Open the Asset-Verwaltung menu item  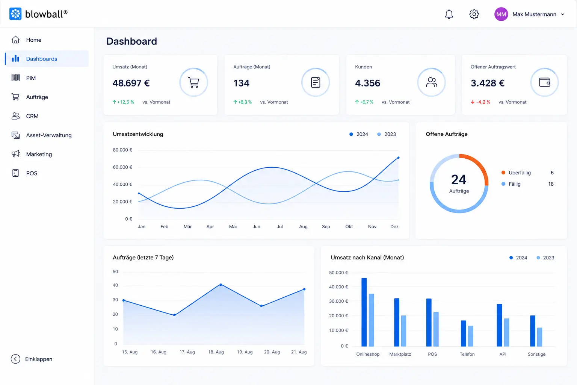click(47, 135)
